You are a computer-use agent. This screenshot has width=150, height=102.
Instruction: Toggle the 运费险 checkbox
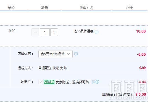[x=41, y=82]
